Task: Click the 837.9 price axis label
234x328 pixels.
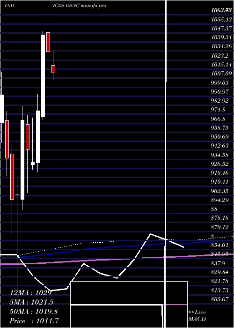Action: (x=218, y=263)
